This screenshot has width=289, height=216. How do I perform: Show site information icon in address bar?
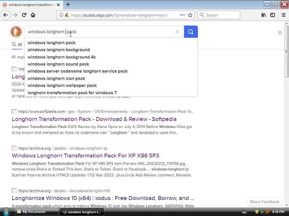61,15
